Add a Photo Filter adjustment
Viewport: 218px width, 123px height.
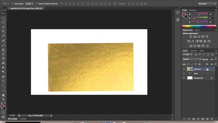201,41
